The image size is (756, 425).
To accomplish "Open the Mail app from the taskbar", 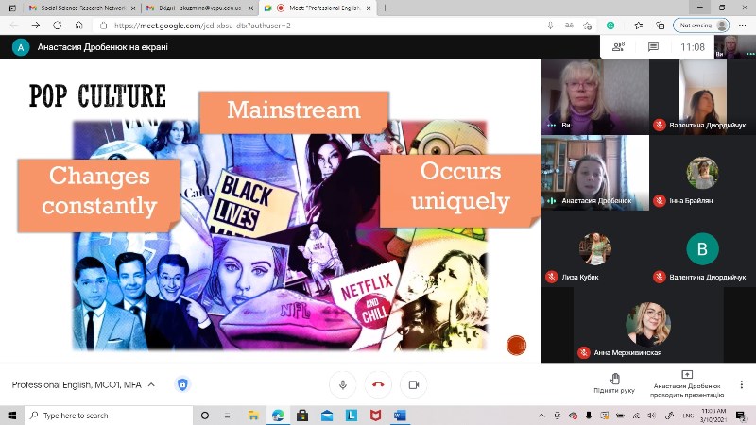I will click(327, 416).
